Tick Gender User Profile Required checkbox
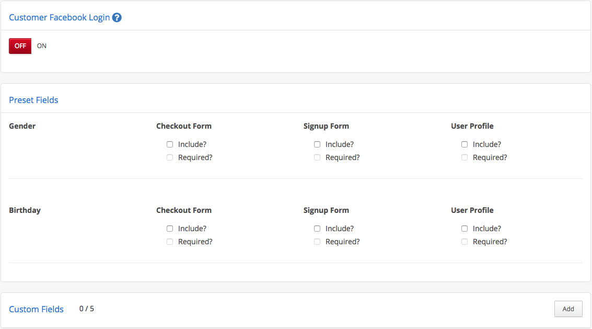 tap(465, 157)
